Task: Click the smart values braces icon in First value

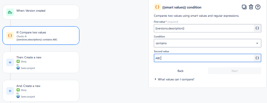Action: [257, 28]
